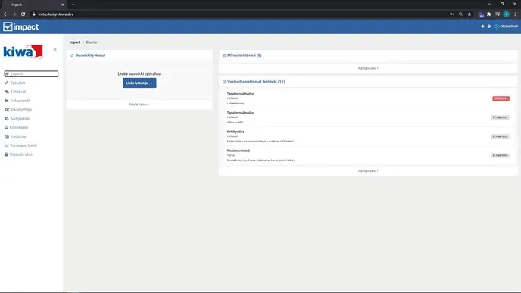Image resolution: width=521 pixels, height=293 pixels.
Task: Click Näytä kaikki under Suosikkityökalut
Action: 139,104
